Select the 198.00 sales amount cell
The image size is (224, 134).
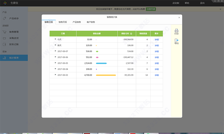click(x=89, y=69)
